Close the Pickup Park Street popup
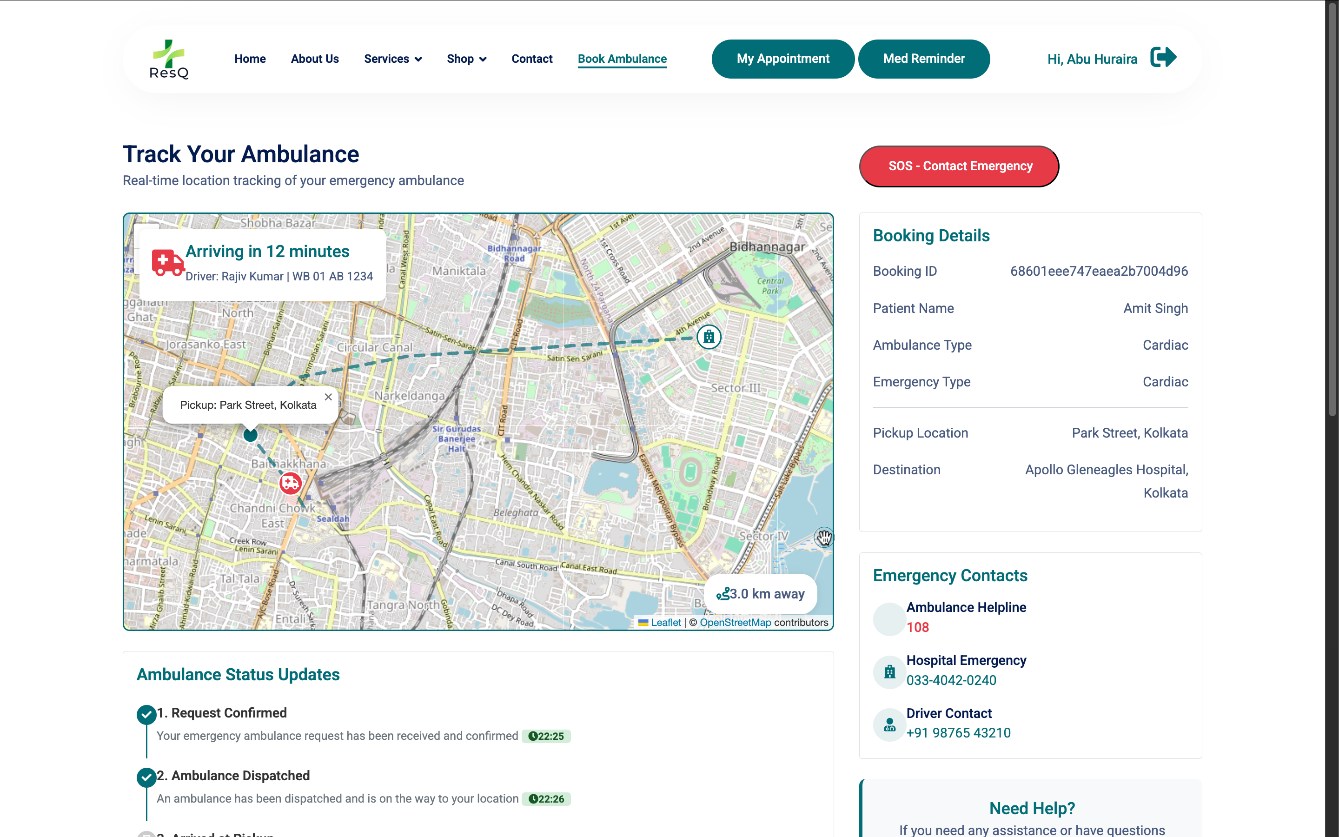1339x837 pixels. (x=328, y=397)
